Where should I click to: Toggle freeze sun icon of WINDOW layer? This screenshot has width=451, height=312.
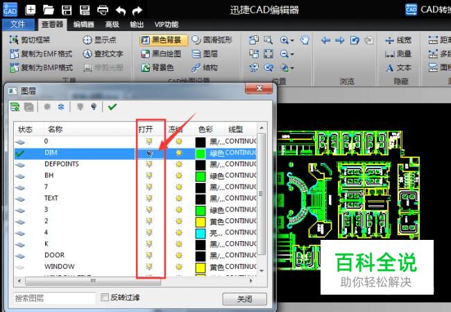click(179, 267)
